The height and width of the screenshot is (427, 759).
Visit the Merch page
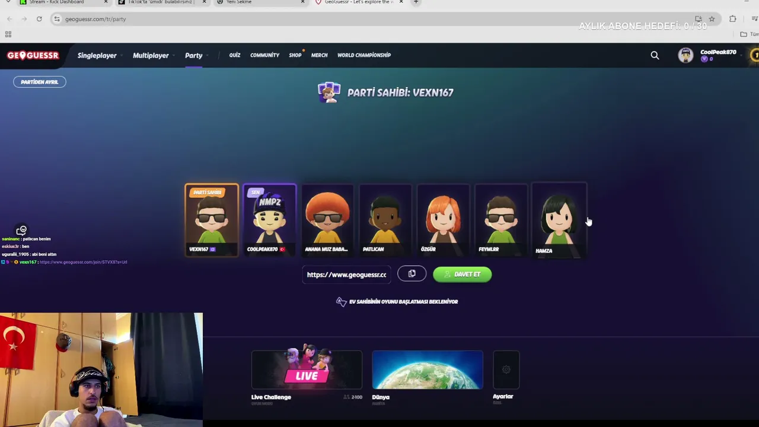[319, 55]
